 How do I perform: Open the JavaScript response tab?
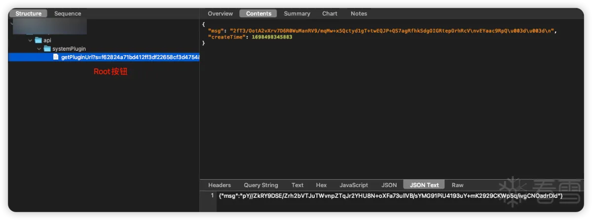click(354, 185)
